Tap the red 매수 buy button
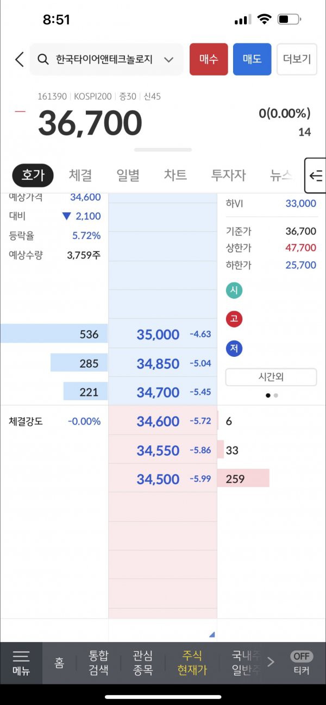Viewport: 326px width, 705px height. 209,59
